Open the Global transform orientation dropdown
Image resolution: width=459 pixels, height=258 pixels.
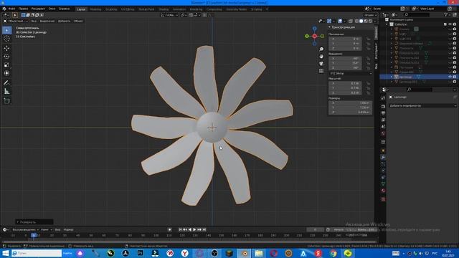pyautogui.click(x=169, y=15)
